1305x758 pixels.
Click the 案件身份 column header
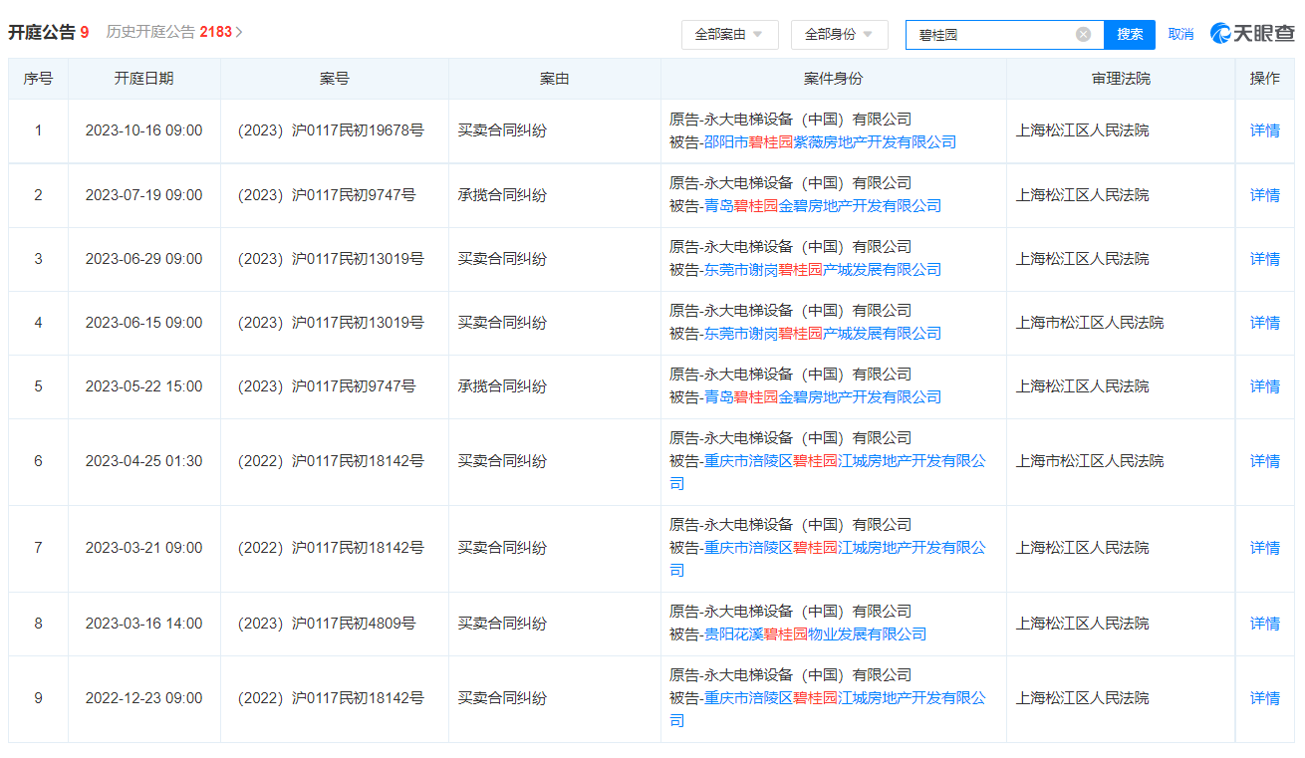point(834,79)
